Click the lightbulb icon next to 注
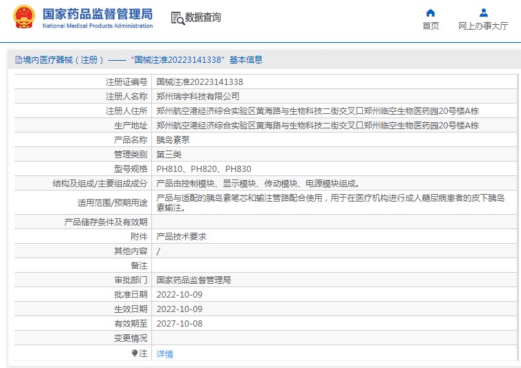The width and height of the screenshot is (521, 368). click(135, 353)
